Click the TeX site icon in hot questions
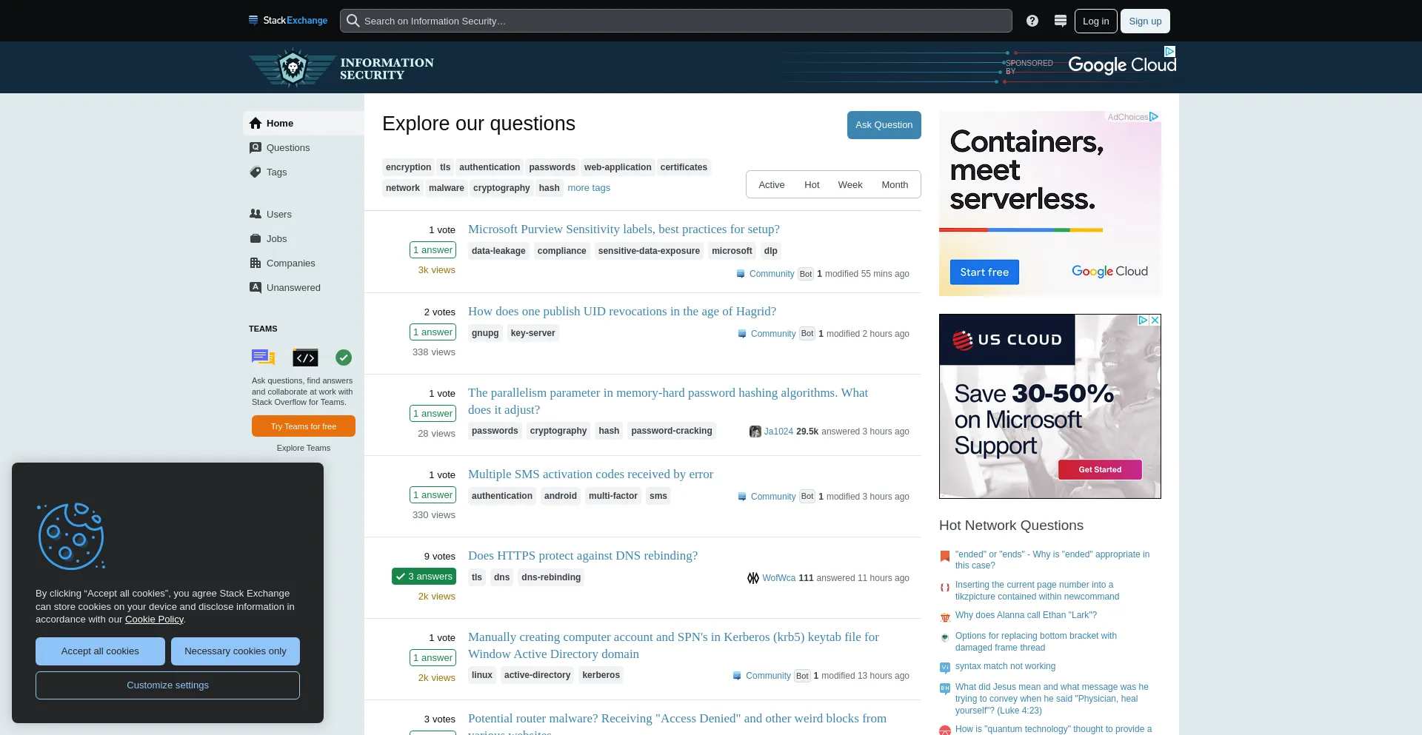This screenshot has height=735, width=1422. (x=945, y=587)
